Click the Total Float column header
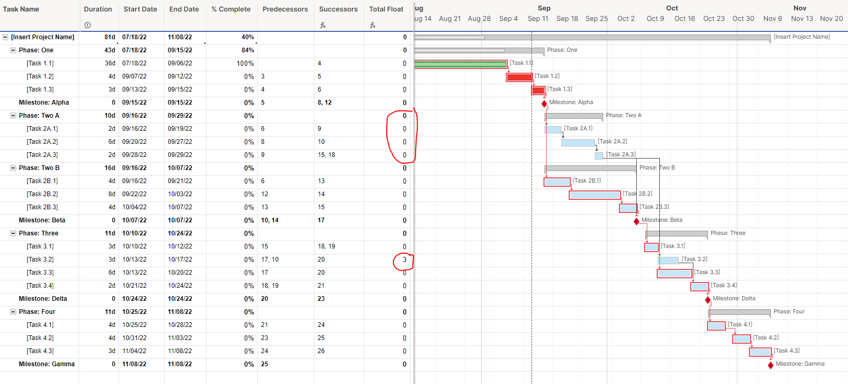 [x=386, y=9]
